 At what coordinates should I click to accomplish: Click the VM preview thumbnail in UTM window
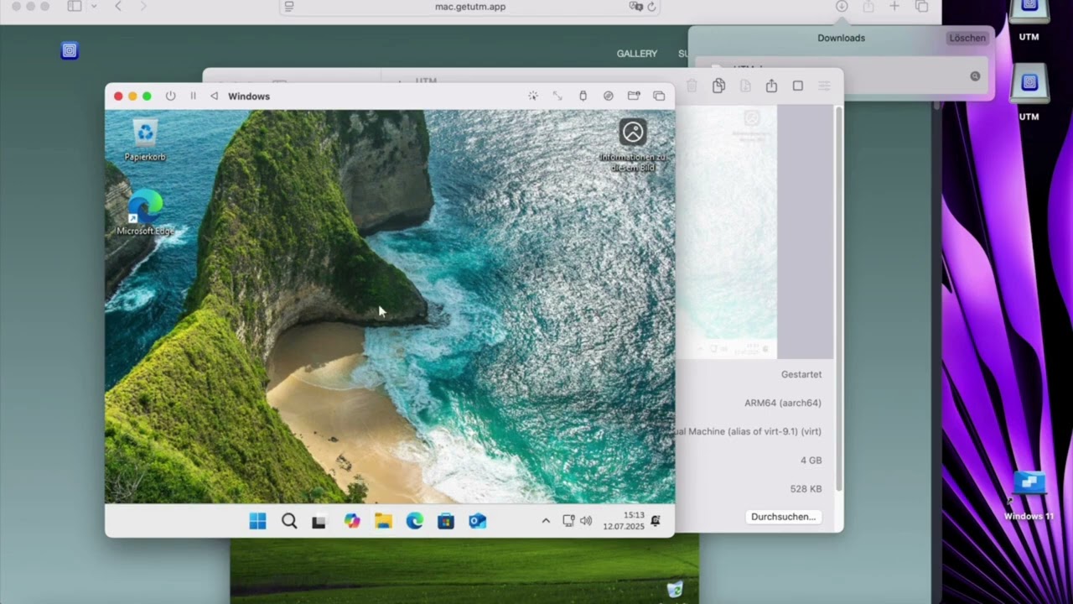click(728, 232)
